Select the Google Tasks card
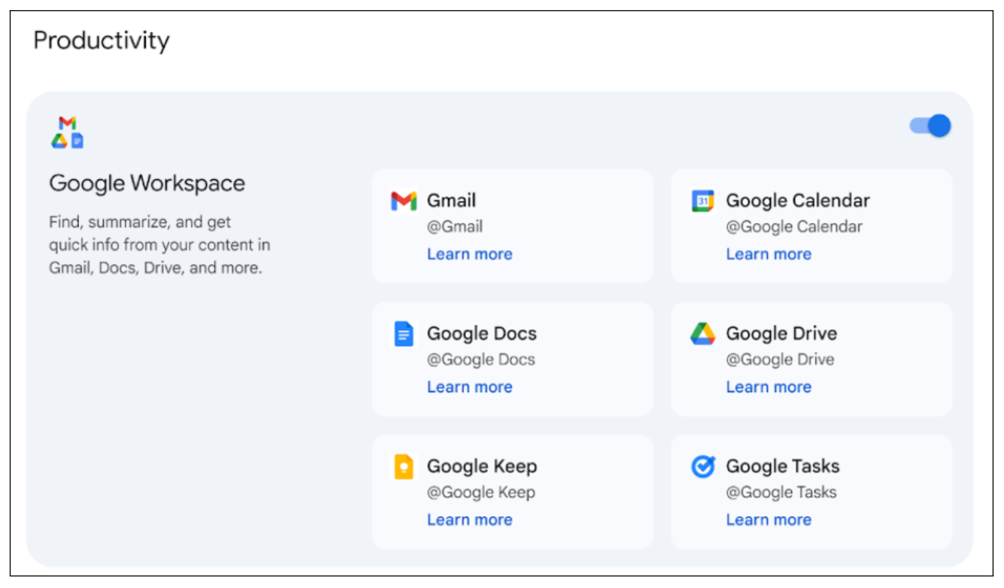 [x=812, y=491]
